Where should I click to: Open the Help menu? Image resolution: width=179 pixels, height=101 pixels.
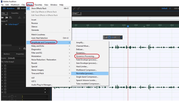(61, 5)
